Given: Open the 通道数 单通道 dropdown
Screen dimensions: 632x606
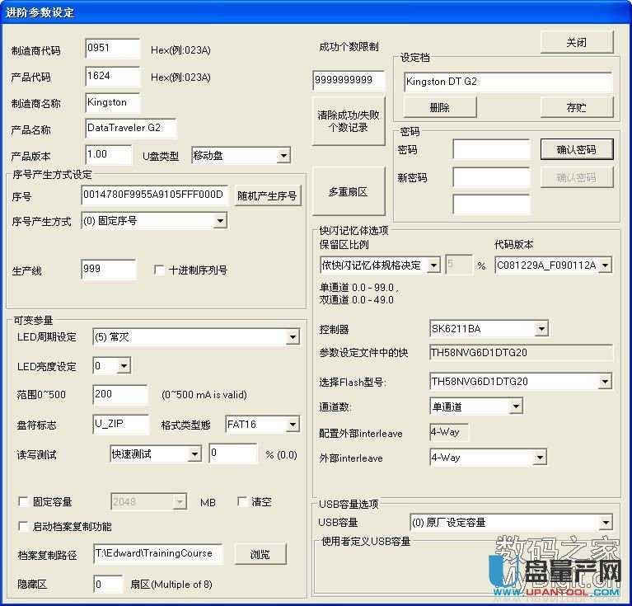Looking at the screenshot, I should point(476,406).
